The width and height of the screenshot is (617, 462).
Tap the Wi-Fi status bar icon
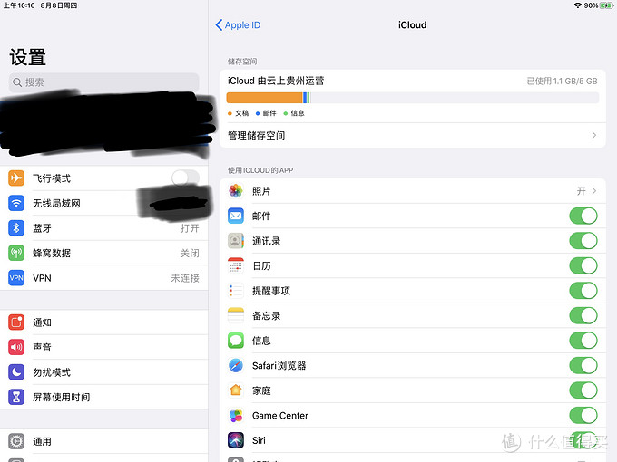[578, 5]
